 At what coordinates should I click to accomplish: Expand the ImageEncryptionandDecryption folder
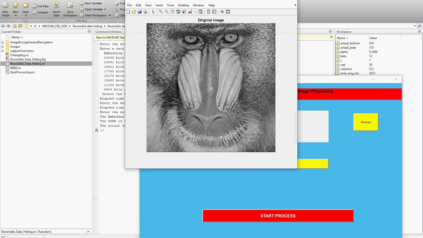3,42
